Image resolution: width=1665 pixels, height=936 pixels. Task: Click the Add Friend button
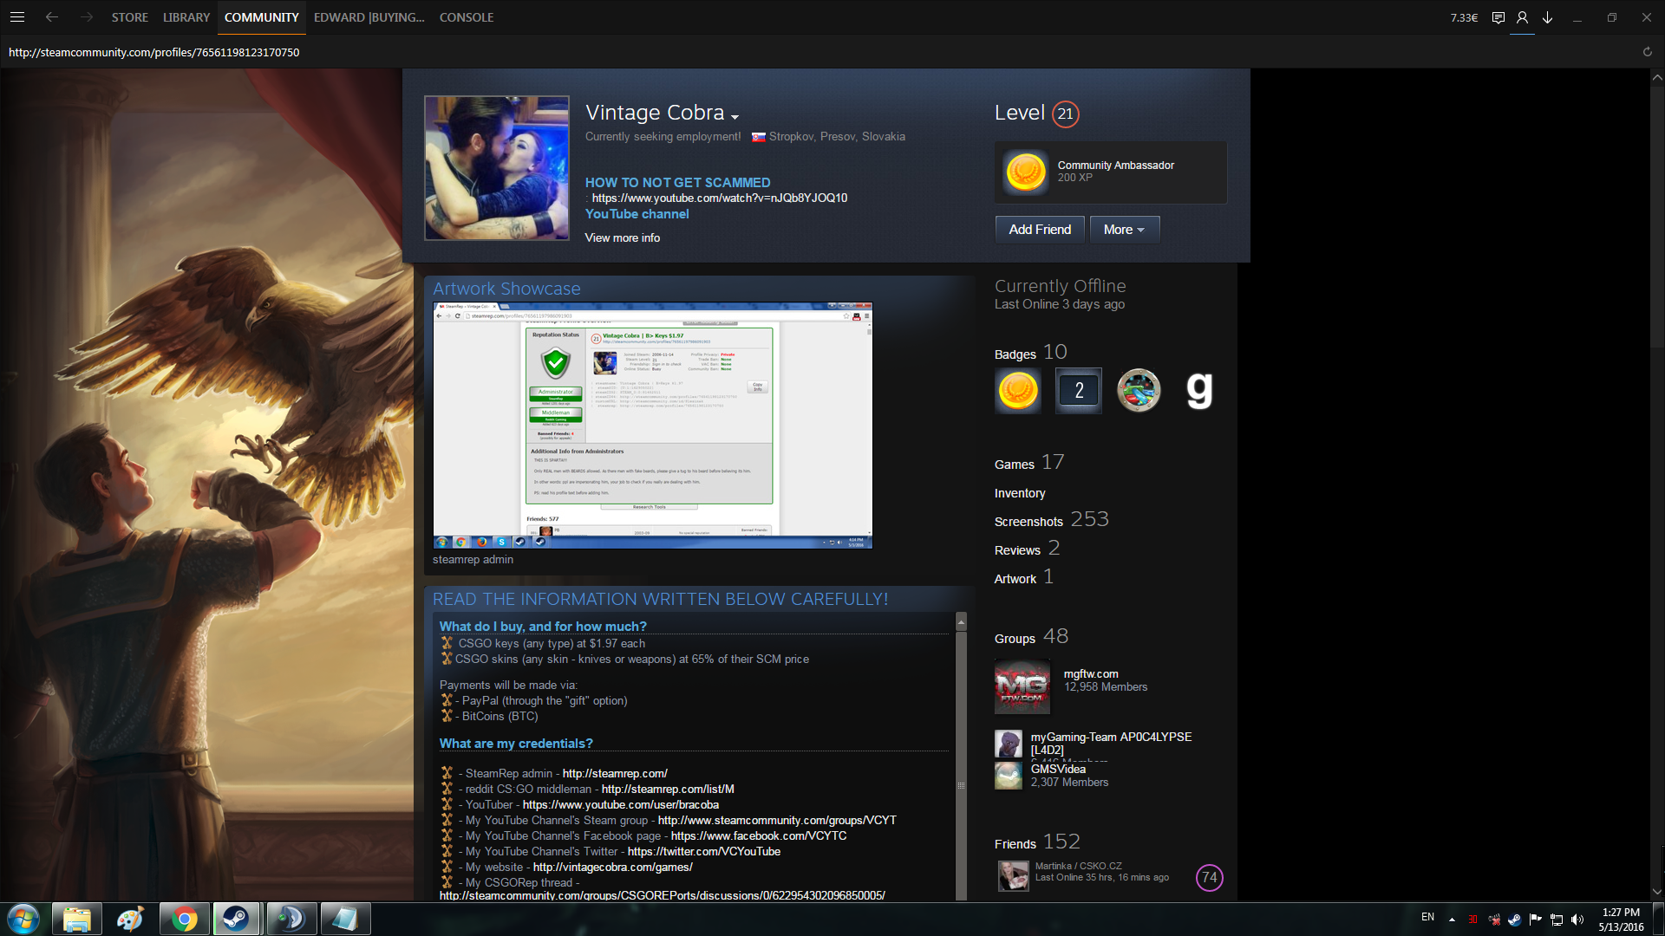[x=1039, y=230]
